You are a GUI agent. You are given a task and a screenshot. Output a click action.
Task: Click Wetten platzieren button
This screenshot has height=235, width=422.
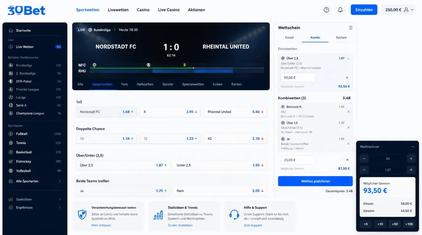click(x=315, y=181)
